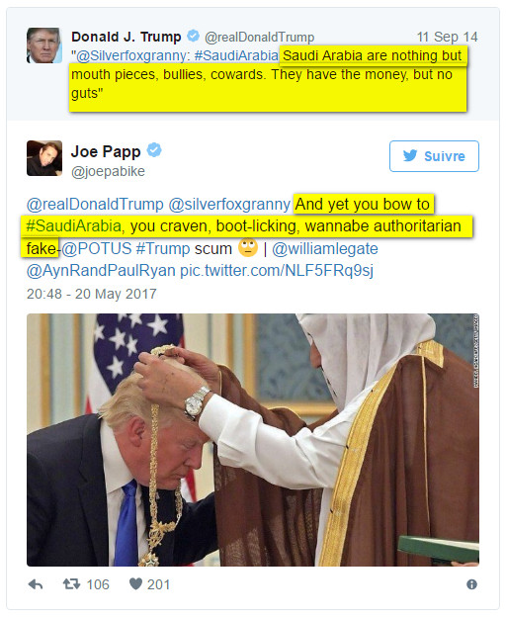Image resolution: width=506 pixels, height=618 pixels.
Task: Click Joe Papp's verified badge
Action: [154, 150]
